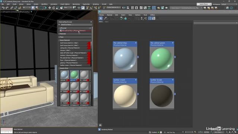238x134 pixels.
Task: Collapse the leather brown node
Action: [x=173, y=80]
